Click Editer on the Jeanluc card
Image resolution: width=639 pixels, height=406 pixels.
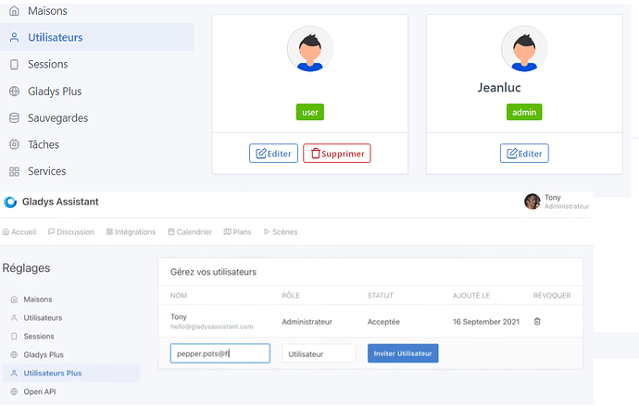point(524,154)
